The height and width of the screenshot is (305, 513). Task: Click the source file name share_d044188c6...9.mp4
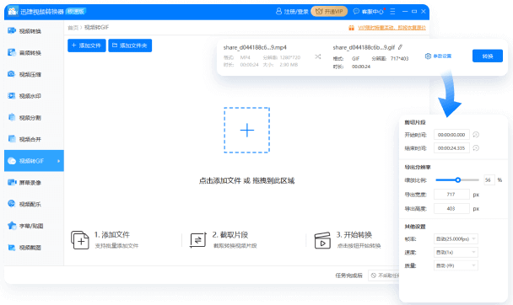point(255,48)
